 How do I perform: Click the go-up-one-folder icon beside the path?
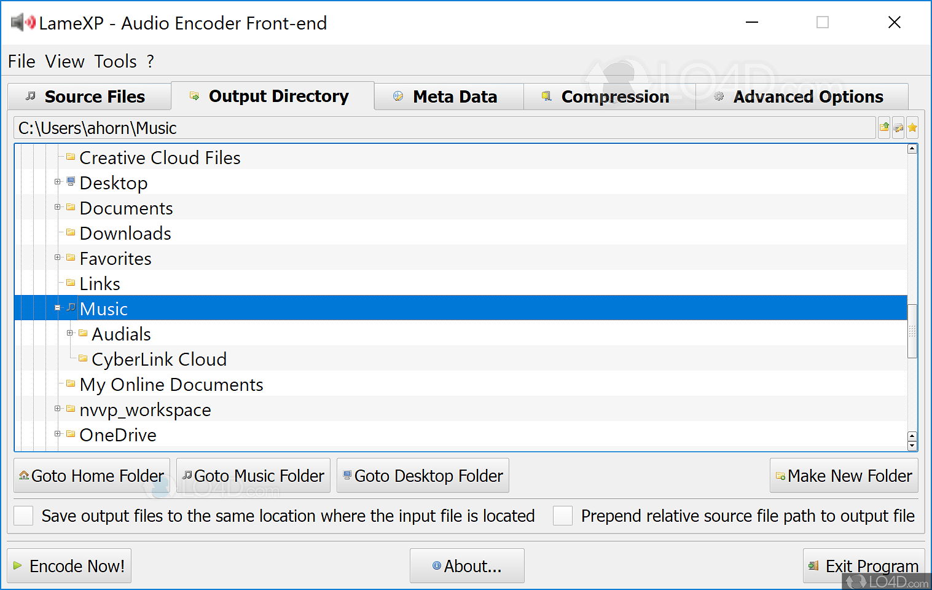click(884, 128)
